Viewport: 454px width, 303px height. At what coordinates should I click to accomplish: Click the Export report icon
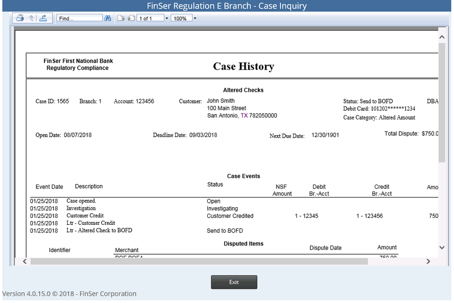point(43,18)
